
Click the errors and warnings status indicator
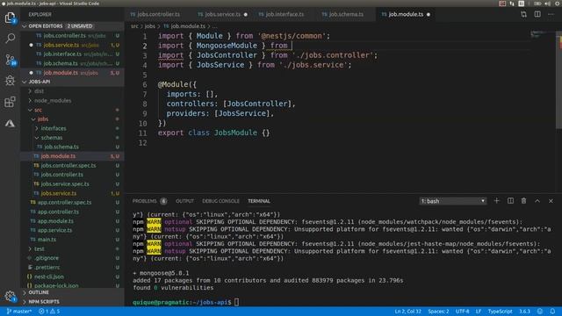[49, 312]
